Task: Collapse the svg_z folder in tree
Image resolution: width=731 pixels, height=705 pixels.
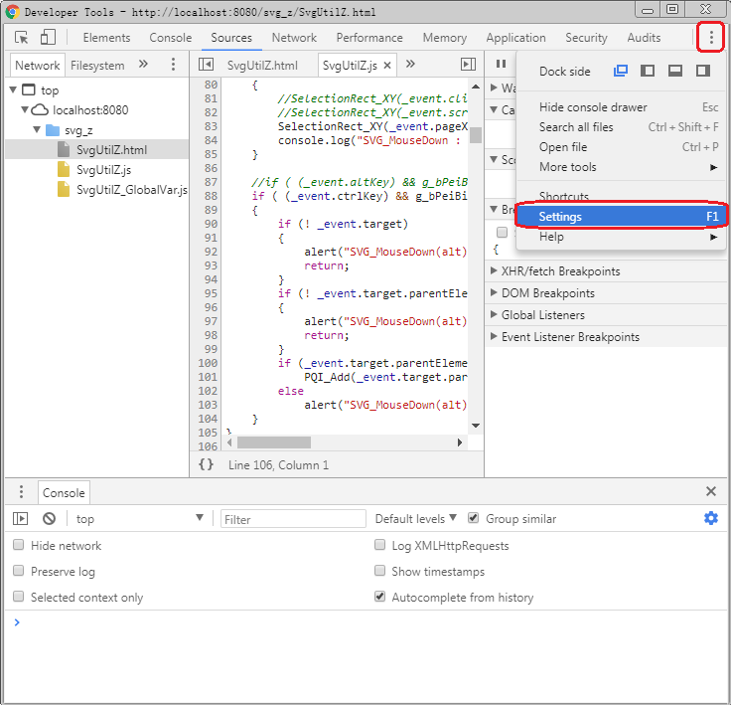Action: [38, 130]
